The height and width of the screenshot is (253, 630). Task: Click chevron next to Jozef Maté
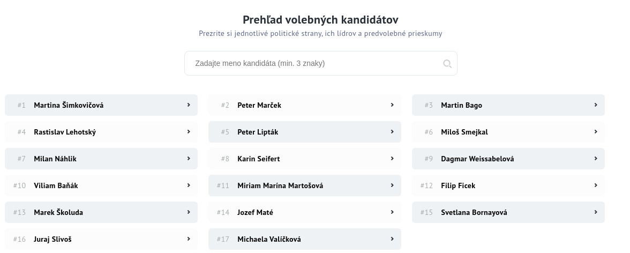point(392,212)
